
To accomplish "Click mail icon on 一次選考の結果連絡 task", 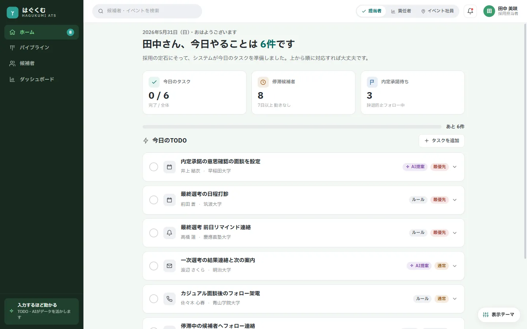I will [x=169, y=266].
